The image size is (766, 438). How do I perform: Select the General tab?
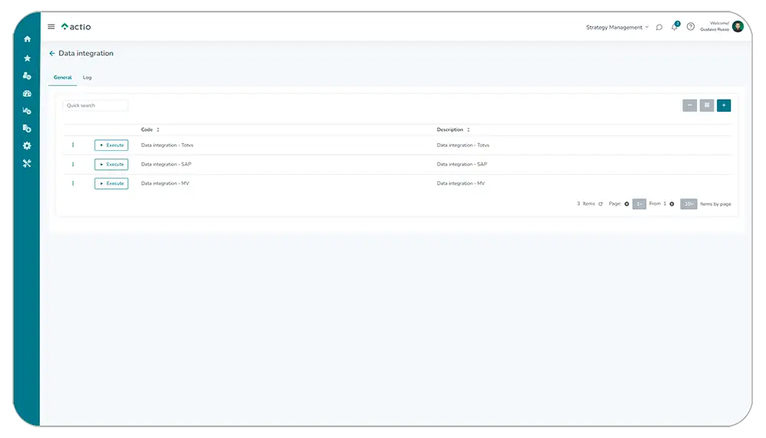point(63,77)
